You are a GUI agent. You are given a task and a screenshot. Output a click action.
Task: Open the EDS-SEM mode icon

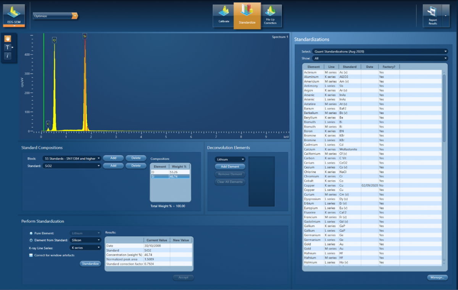point(14,15)
